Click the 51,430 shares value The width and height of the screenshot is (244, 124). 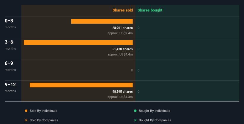coord(122,49)
